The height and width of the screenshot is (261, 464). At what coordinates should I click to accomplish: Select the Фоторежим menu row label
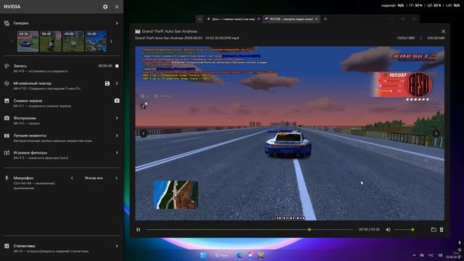25,118
